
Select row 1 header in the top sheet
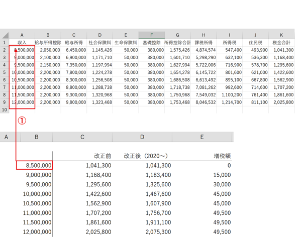pyautogui.click(x=5, y=43)
